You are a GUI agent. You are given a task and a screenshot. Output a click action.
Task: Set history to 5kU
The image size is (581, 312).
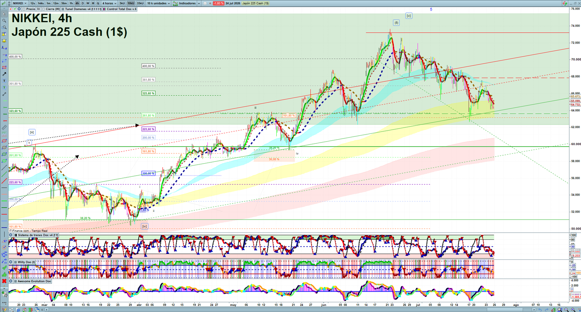tap(122, 3)
